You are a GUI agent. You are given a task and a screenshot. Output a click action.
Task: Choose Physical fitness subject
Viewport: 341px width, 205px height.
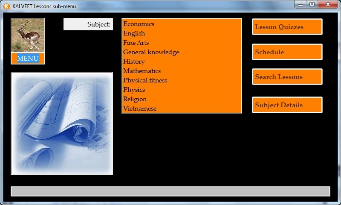pos(182,80)
